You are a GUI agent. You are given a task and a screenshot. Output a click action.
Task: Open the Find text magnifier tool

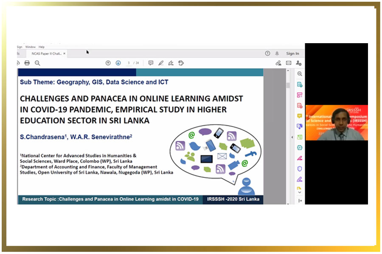click(37, 63)
